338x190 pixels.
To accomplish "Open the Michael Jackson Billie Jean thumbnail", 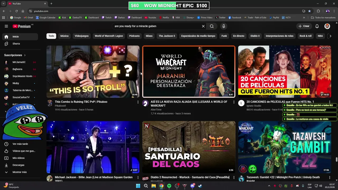I will (x=93, y=147).
